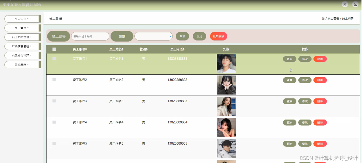The width and height of the screenshot is (362, 163).
Task: Click 查看 for 员工账号1
Action: 290,59
